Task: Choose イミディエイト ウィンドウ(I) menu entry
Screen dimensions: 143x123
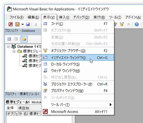Action: pyautogui.click(x=78, y=58)
